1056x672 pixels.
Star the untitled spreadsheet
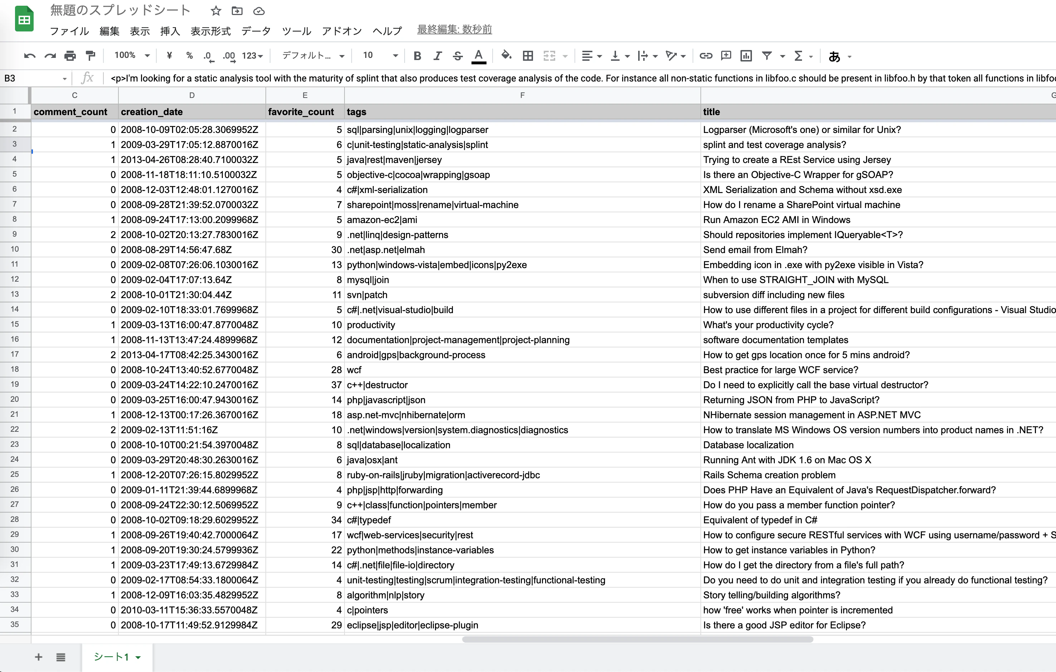click(x=215, y=11)
